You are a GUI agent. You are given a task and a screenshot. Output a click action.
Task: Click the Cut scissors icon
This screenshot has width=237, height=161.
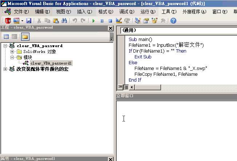[39, 21]
